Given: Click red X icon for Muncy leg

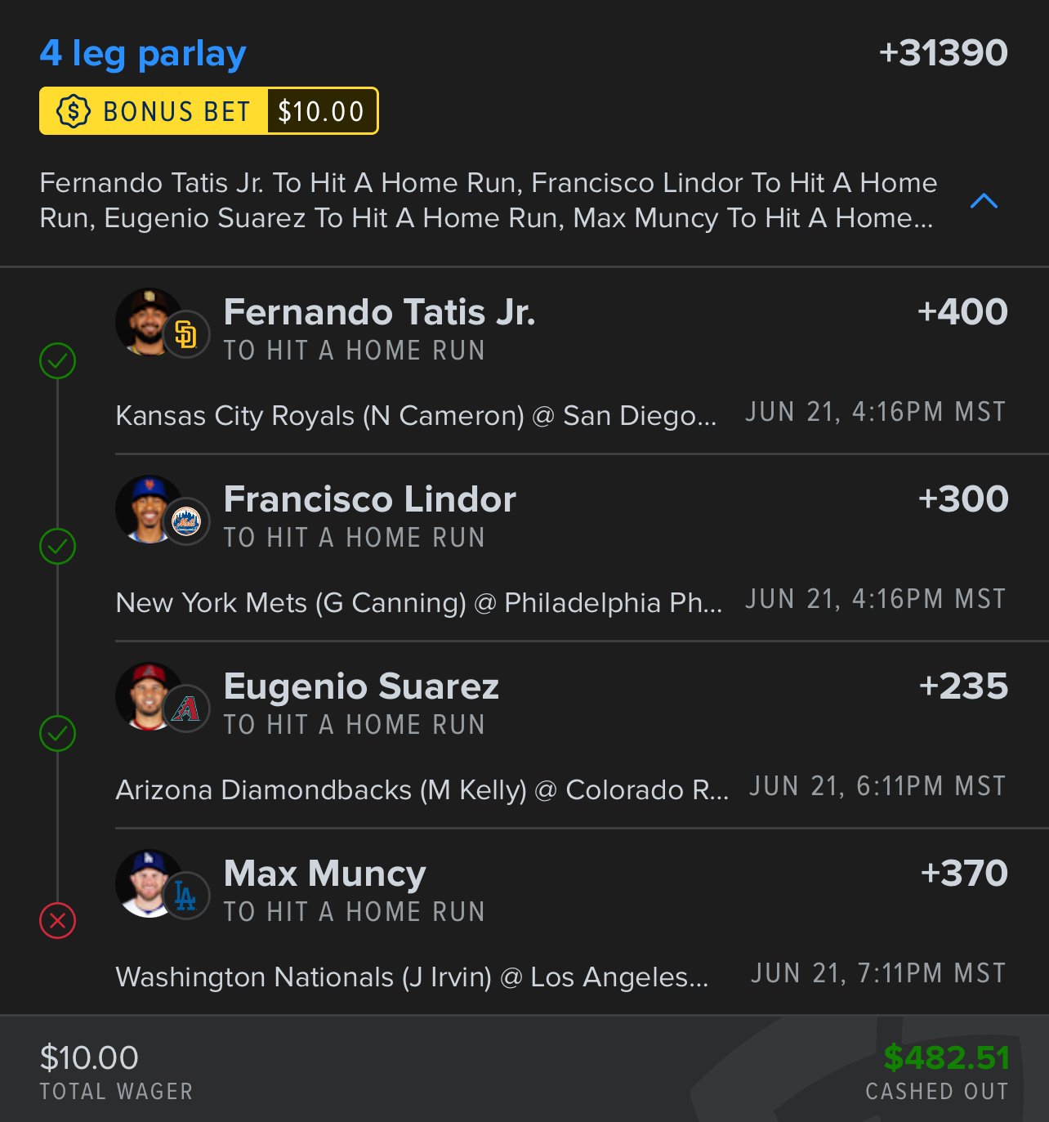Looking at the screenshot, I should [58, 921].
